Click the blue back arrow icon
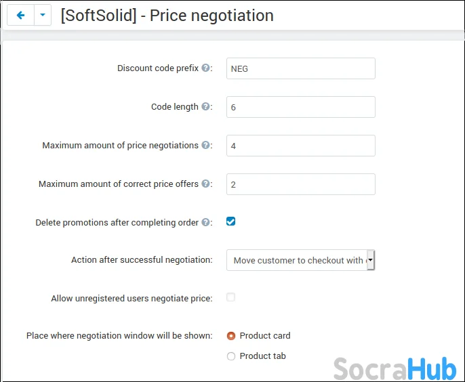 coord(20,15)
